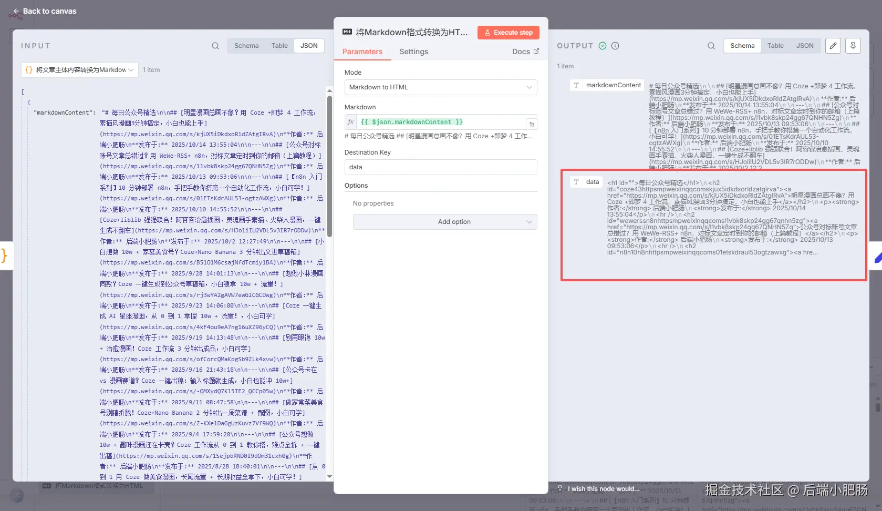Open the Settings tab
This screenshot has width=882, height=511.
point(413,52)
